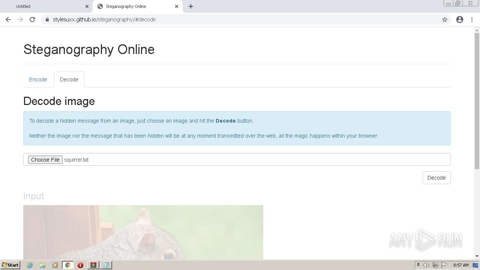
Task: Click the Input section label
Action: (x=34, y=196)
